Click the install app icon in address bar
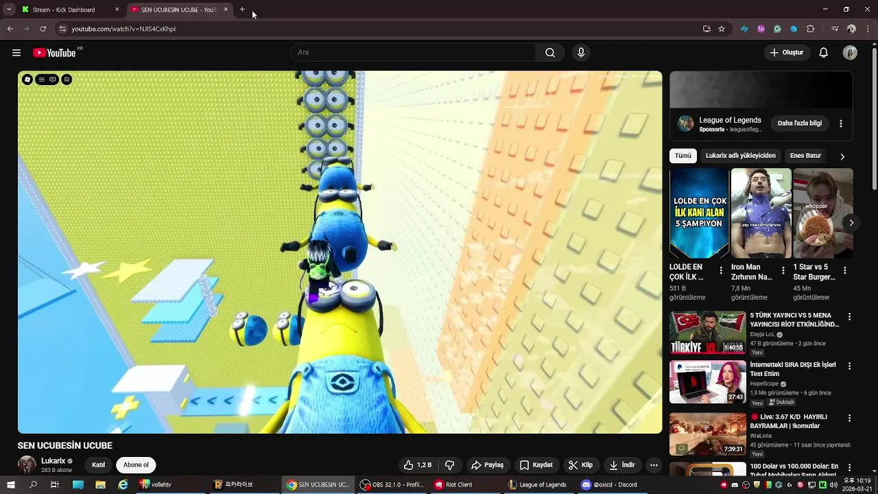Screen dimensions: 878x494 coord(707,29)
